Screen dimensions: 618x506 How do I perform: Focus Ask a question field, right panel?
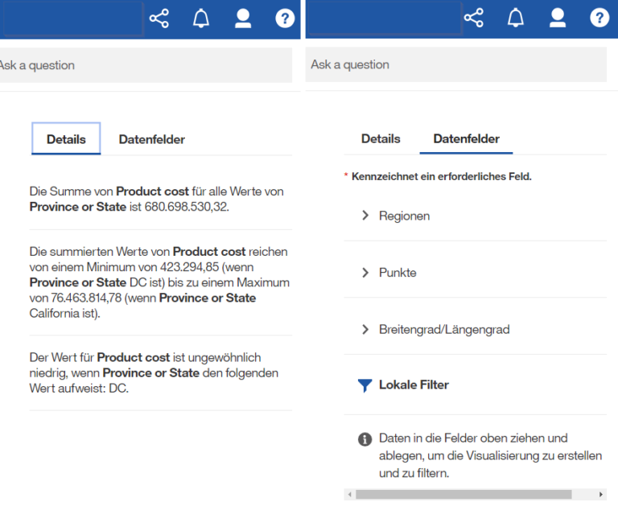pyautogui.click(x=456, y=64)
